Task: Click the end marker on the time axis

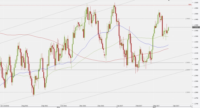Action: 191,106
